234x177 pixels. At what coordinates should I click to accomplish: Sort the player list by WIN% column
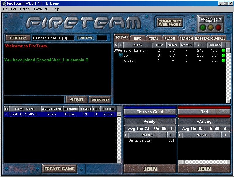tap(172, 45)
